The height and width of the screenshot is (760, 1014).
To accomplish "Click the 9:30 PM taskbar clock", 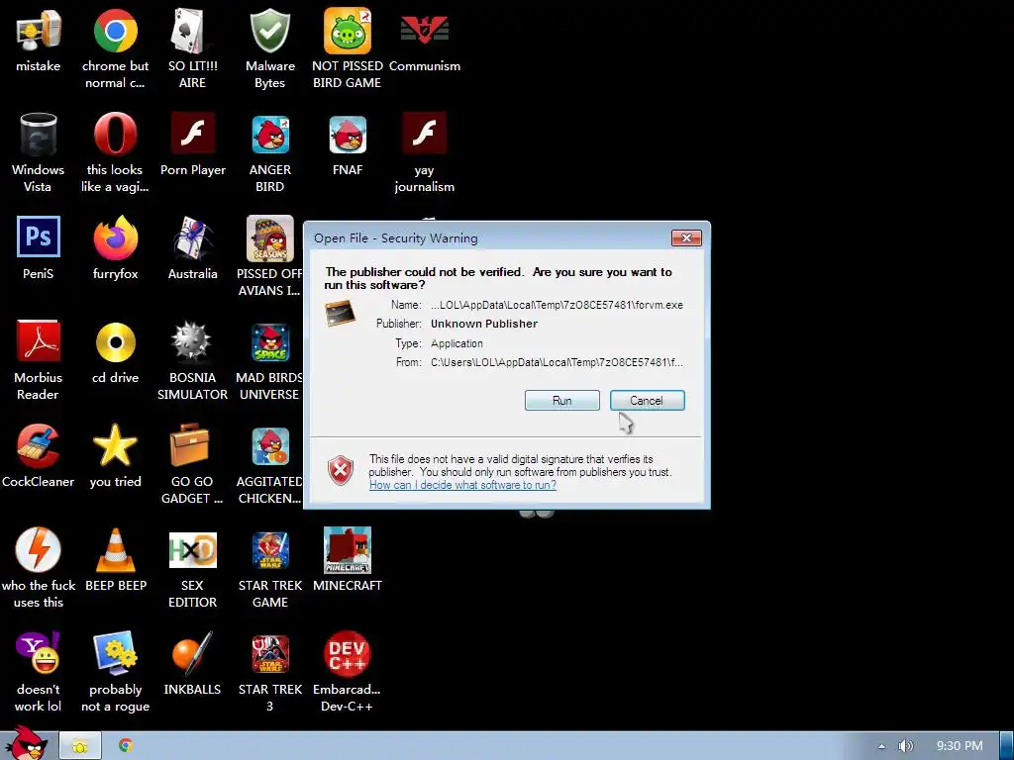I will point(959,746).
